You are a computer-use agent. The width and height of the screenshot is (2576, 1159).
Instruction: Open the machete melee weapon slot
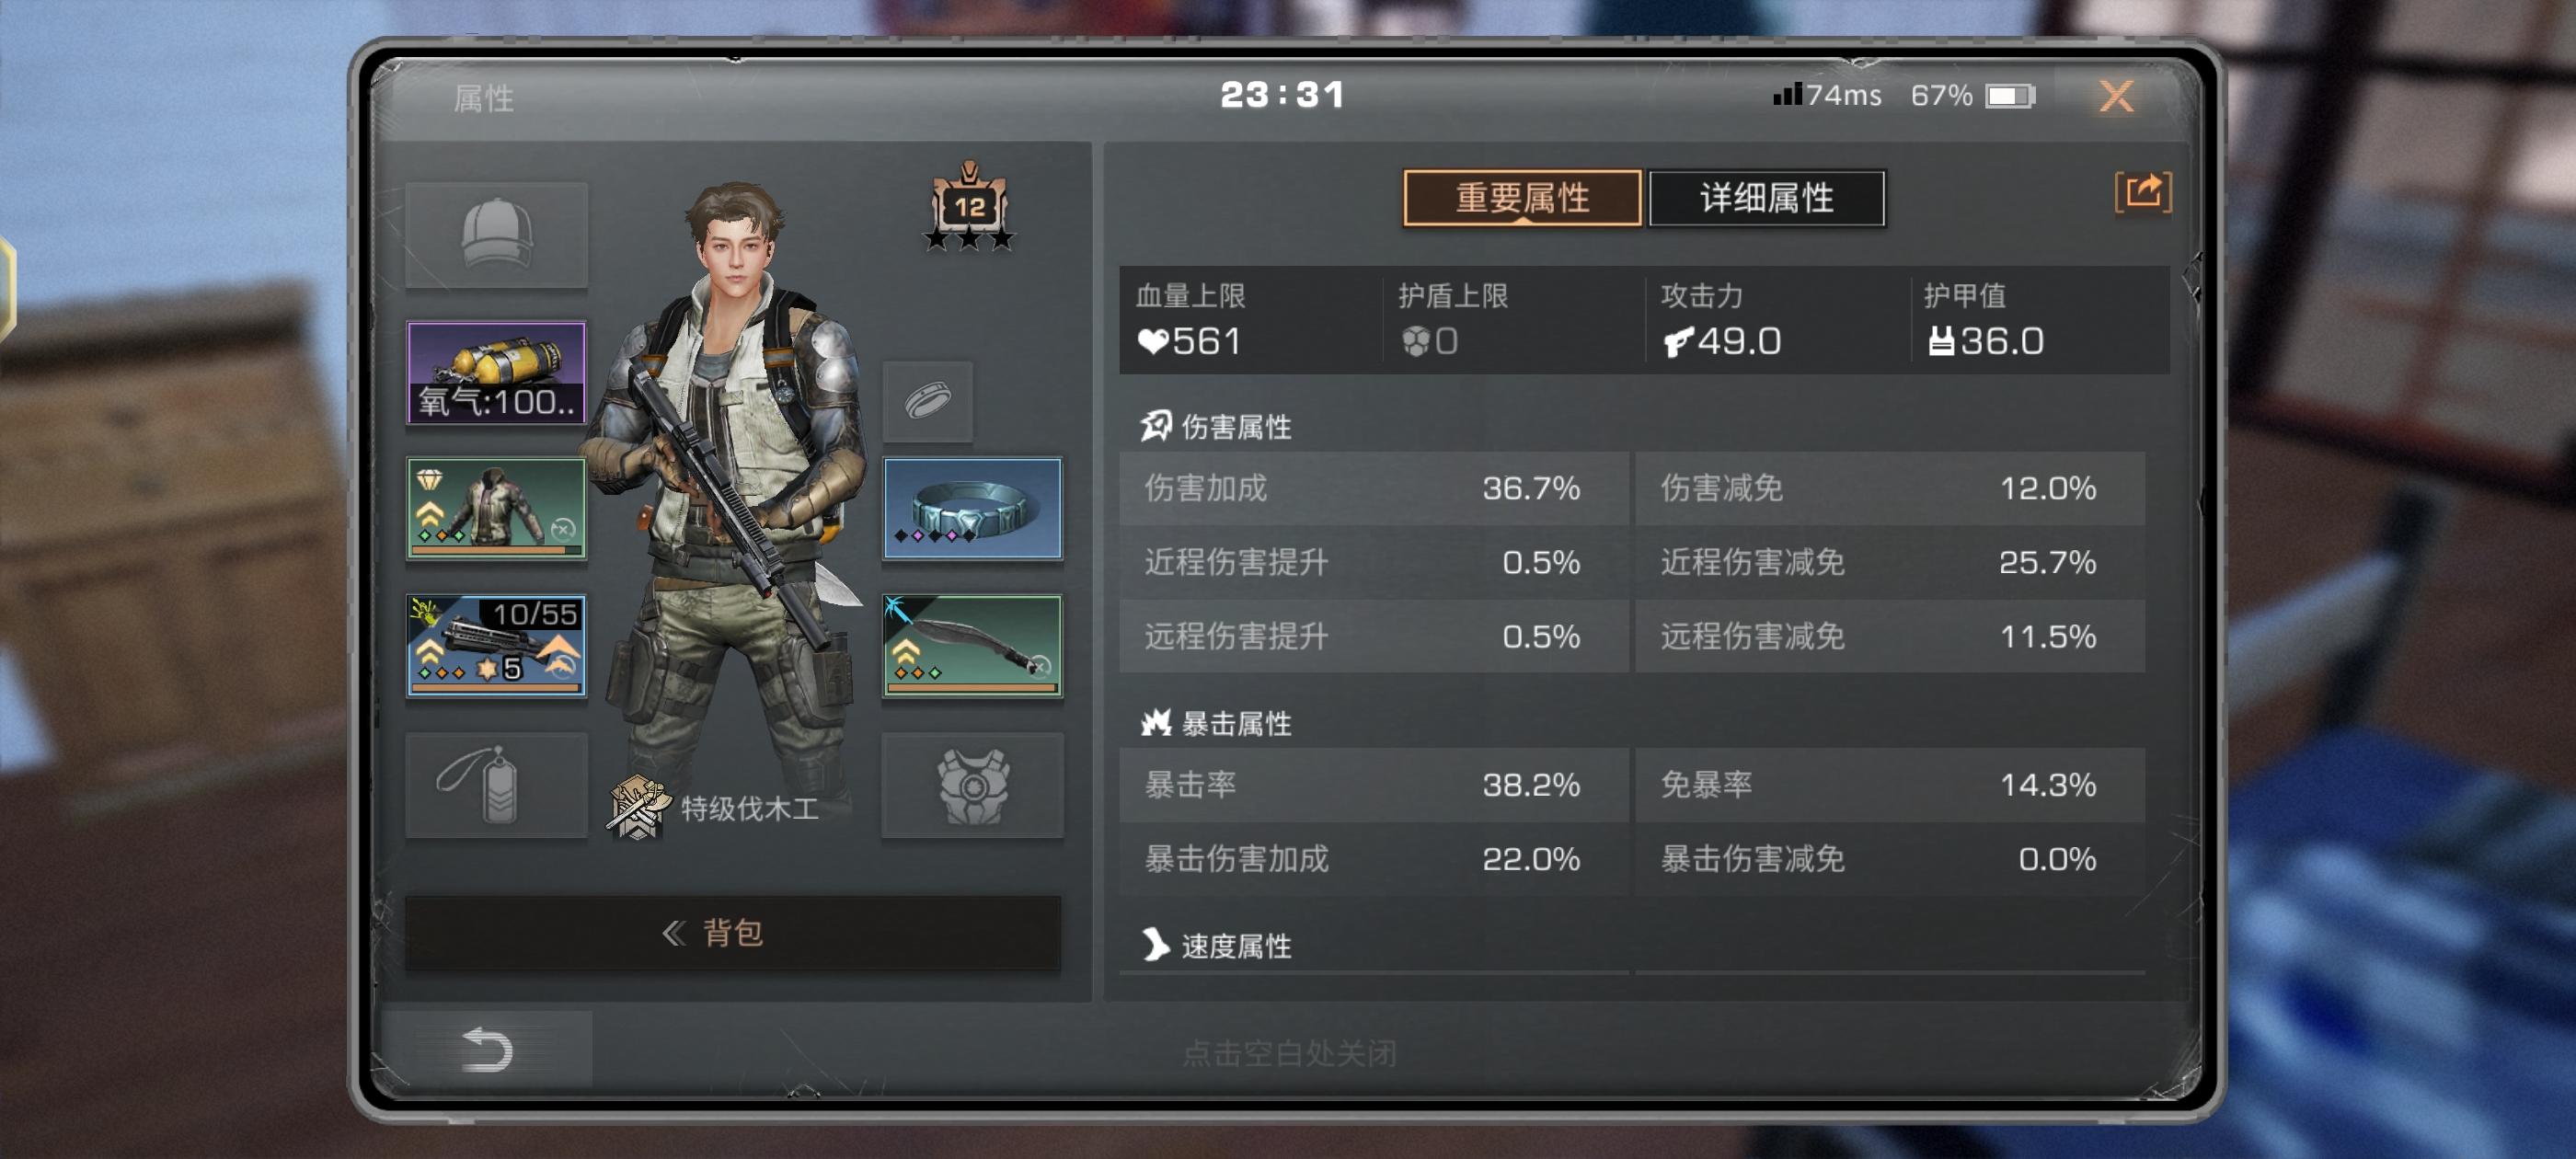point(972,645)
